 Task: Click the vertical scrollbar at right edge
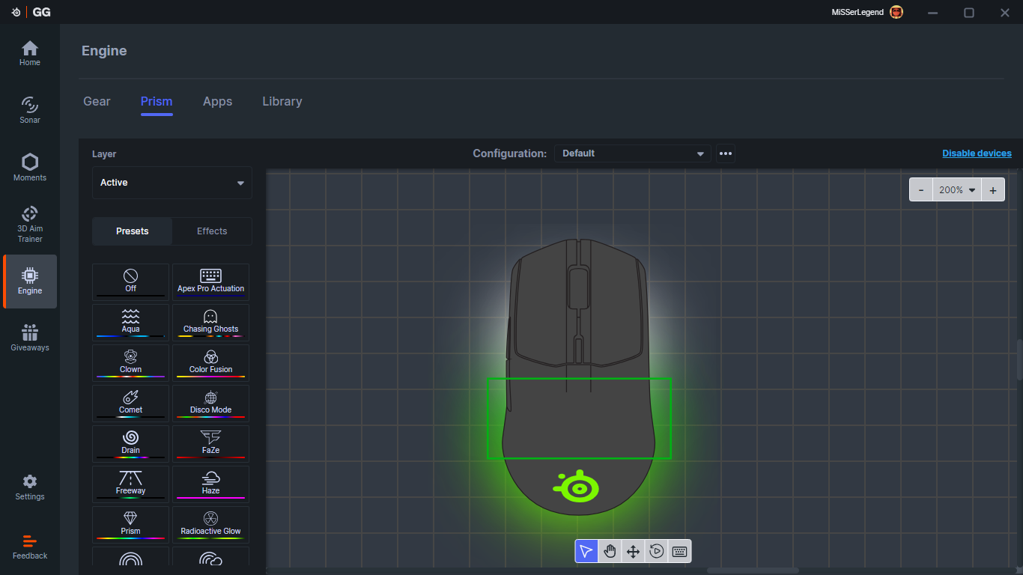(x=1019, y=361)
